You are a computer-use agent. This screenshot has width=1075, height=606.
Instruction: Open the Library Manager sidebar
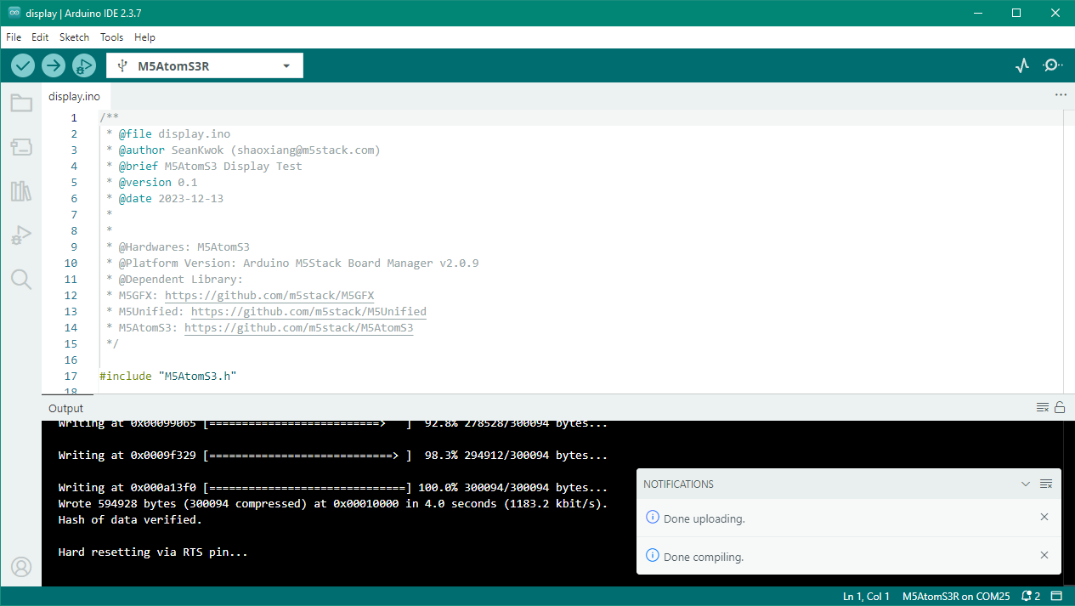point(21,191)
